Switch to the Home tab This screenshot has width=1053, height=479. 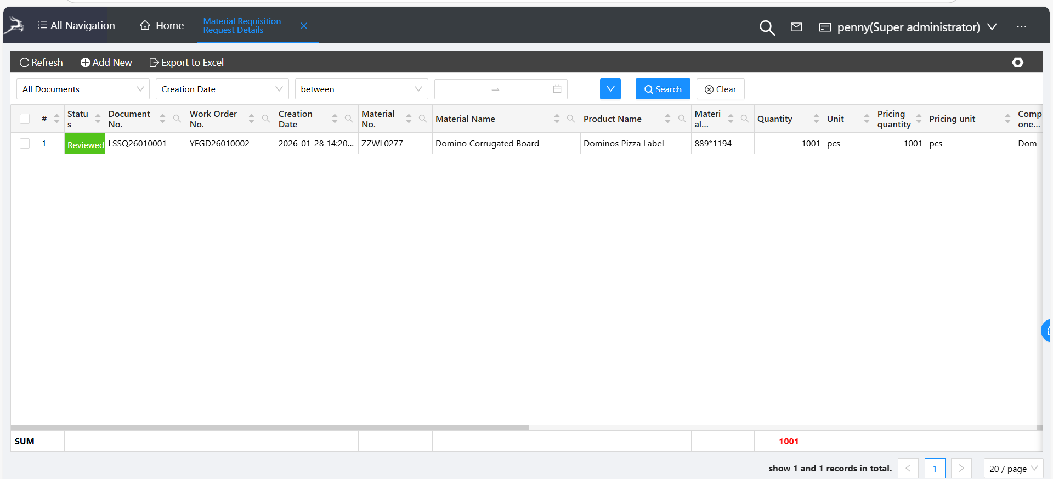162,25
